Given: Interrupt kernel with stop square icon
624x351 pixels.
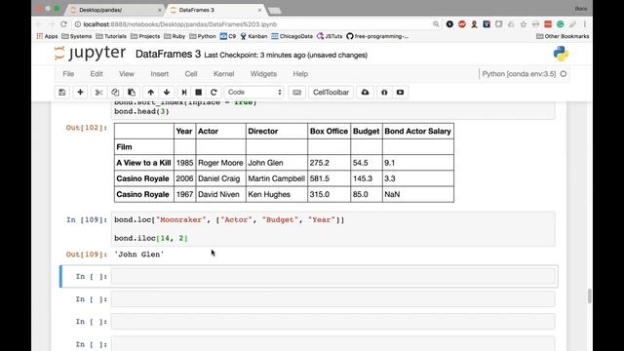Looking at the screenshot, I should click(199, 93).
